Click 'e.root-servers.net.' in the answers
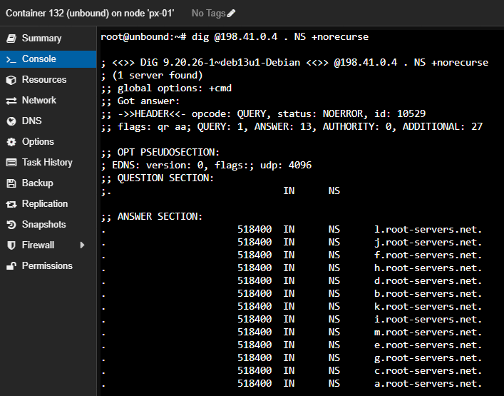The image size is (504, 396). pyautogui.click(x=428, y=345)
